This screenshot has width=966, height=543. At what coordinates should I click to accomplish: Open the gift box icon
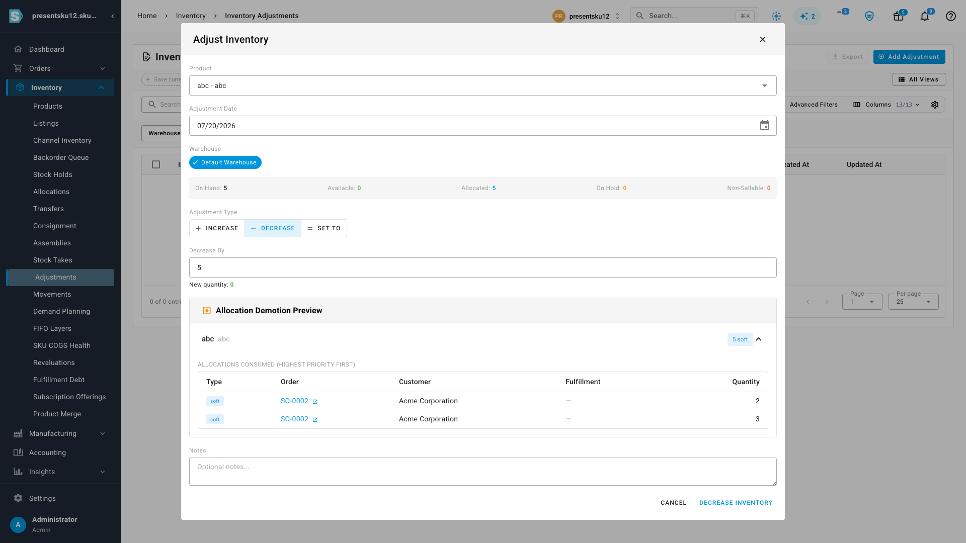click(898, 16)
